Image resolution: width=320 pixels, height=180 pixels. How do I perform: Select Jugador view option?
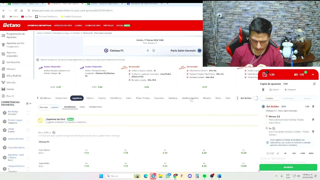click(x=54, y=107)
